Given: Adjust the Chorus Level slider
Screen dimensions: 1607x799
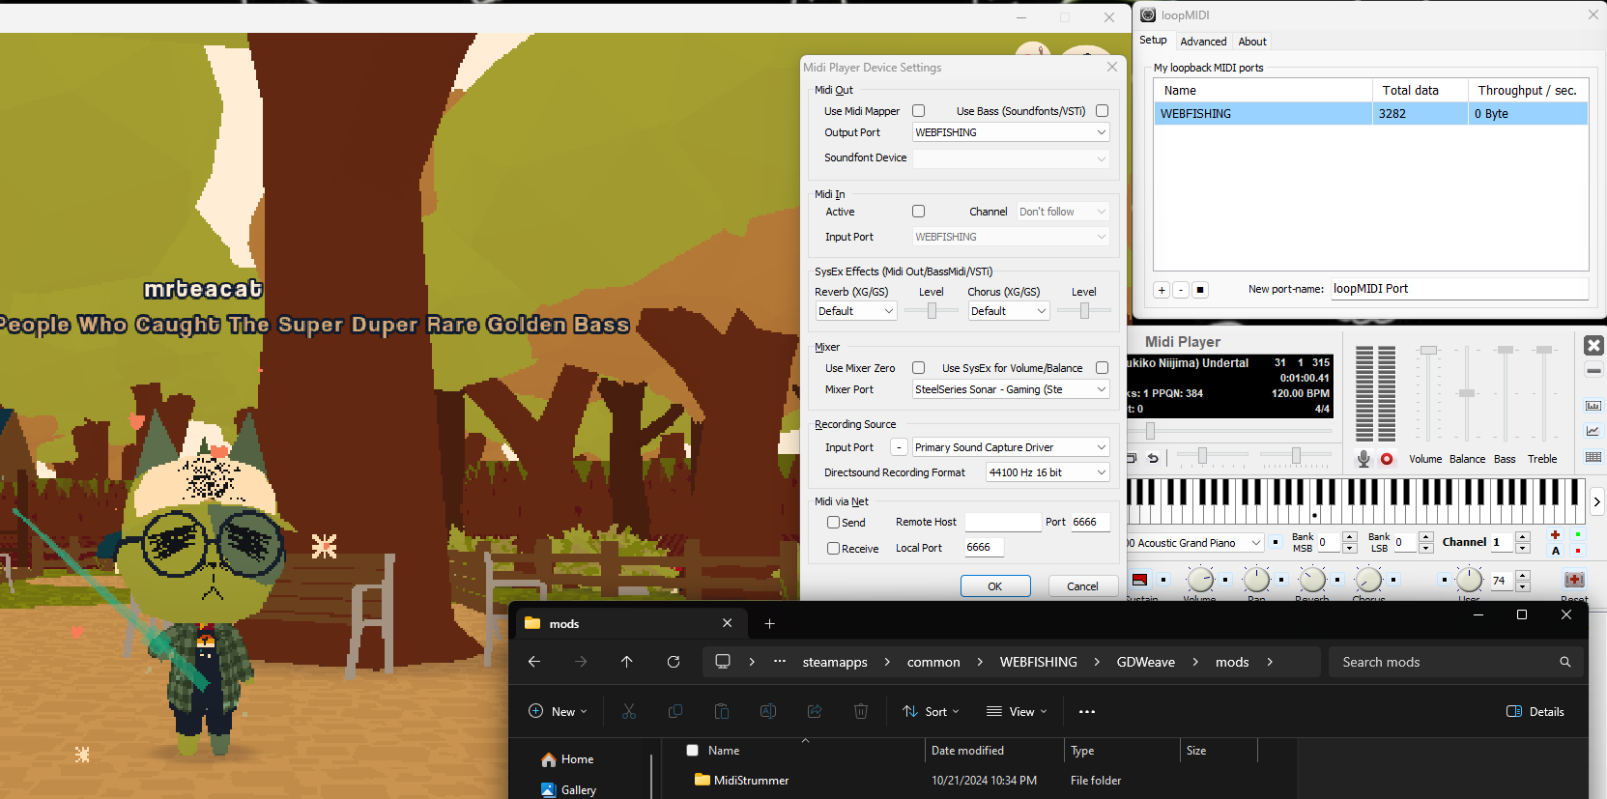Looking at the screenshot, I should click(x=1084, y=311).
